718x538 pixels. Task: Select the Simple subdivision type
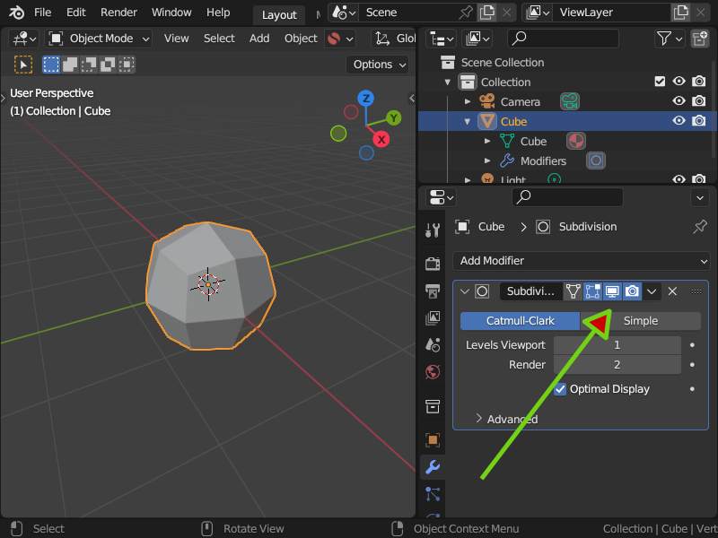point(641,321)
